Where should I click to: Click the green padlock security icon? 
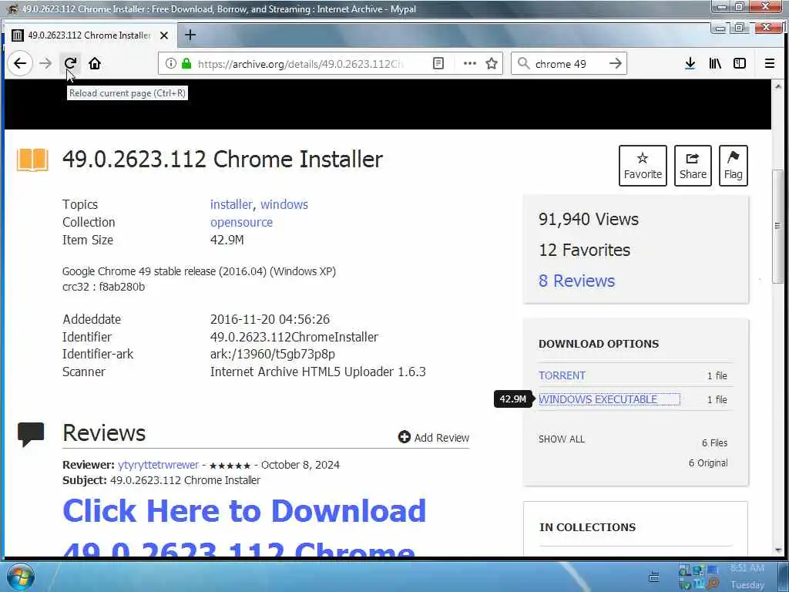point(186,63)
